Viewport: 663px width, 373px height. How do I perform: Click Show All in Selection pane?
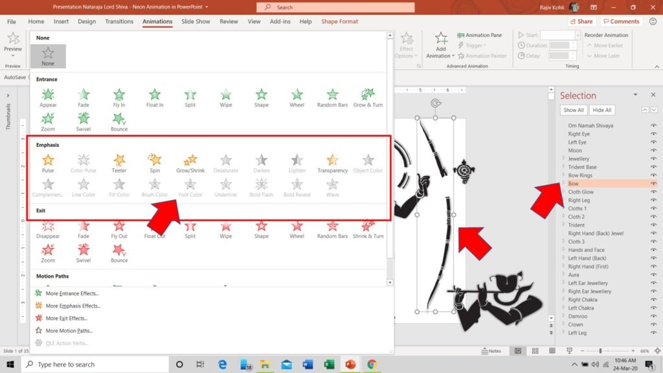click(574, 110)
